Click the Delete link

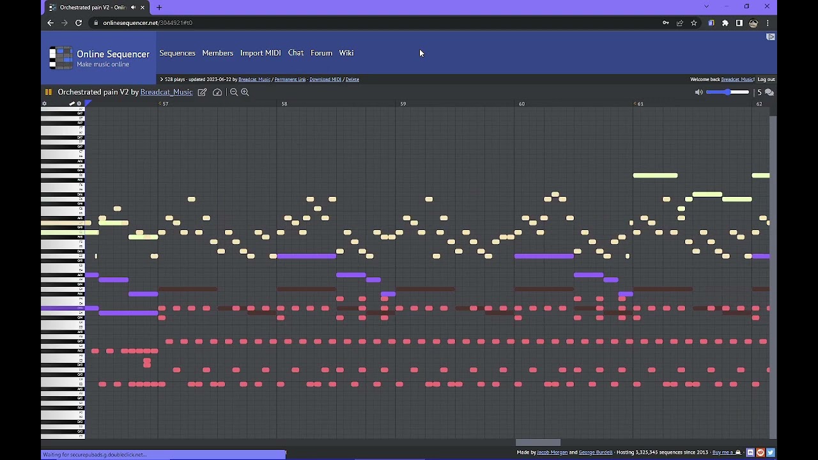352,79
